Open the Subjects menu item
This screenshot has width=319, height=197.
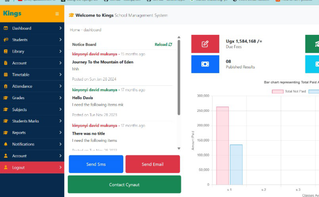19,109
